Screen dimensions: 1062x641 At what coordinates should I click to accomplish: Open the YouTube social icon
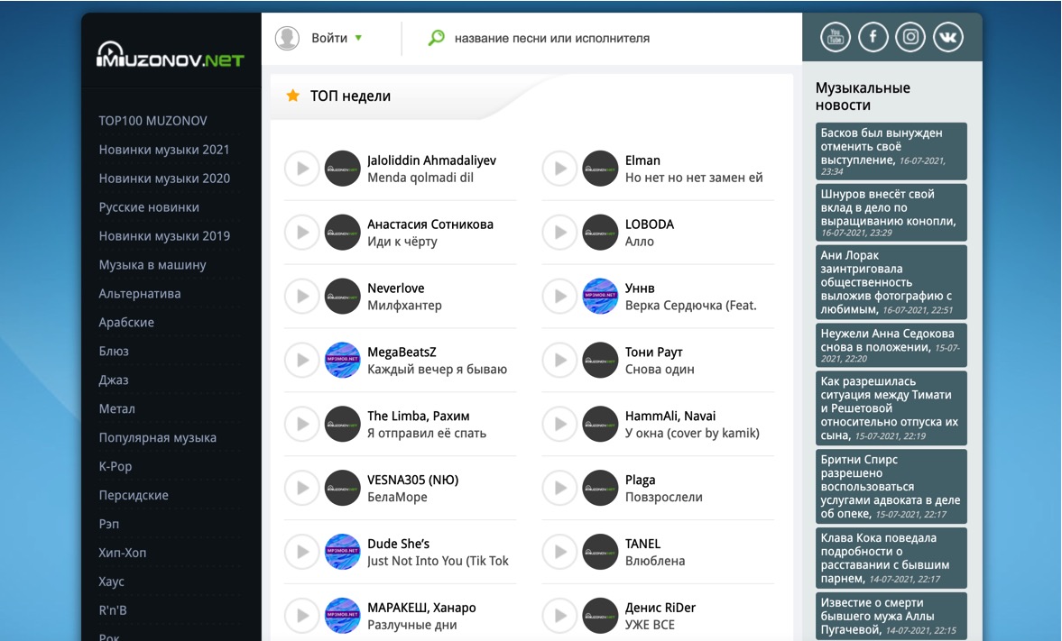836,37
